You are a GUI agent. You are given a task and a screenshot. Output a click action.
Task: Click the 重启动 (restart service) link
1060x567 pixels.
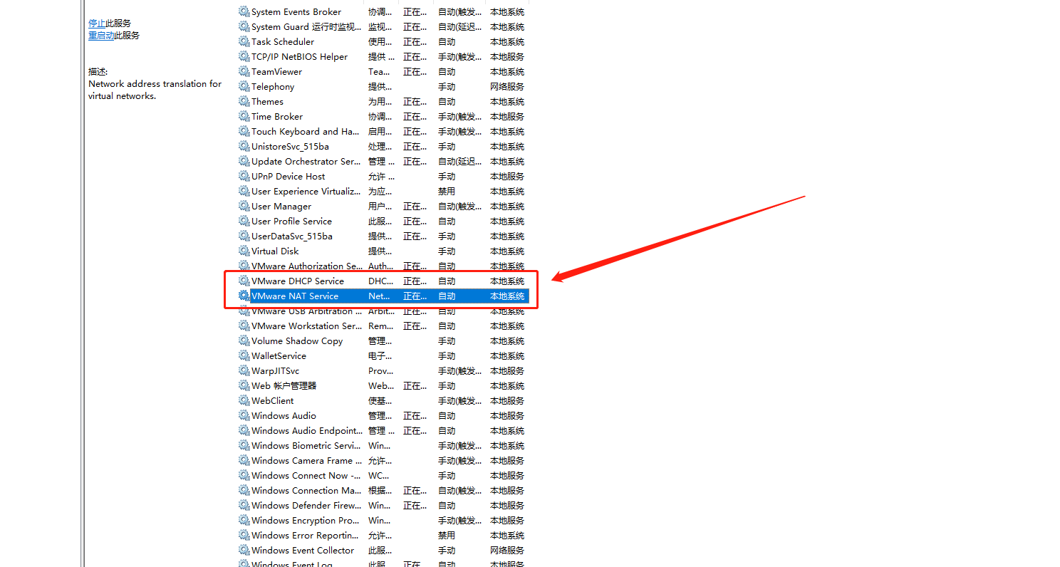[101, 36]
